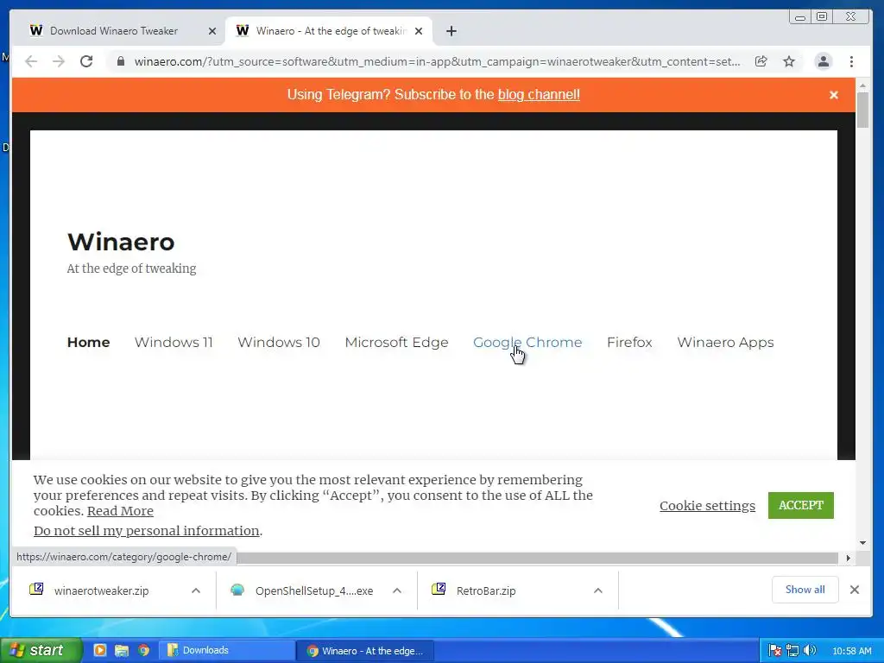Bookmark this page with the star icon
Viewport: 884px width, 663px height.
tap(789, 61)
